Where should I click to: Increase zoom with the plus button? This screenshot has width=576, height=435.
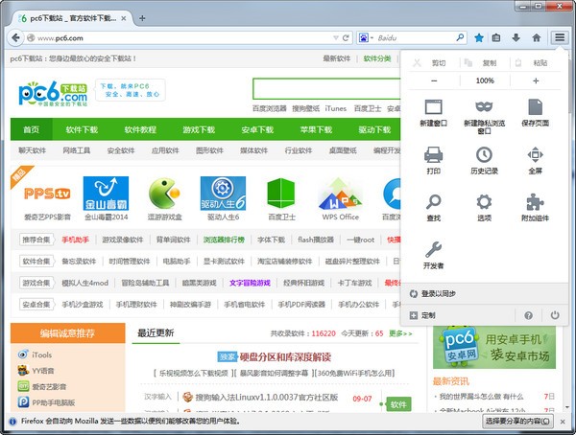(535, 80)
